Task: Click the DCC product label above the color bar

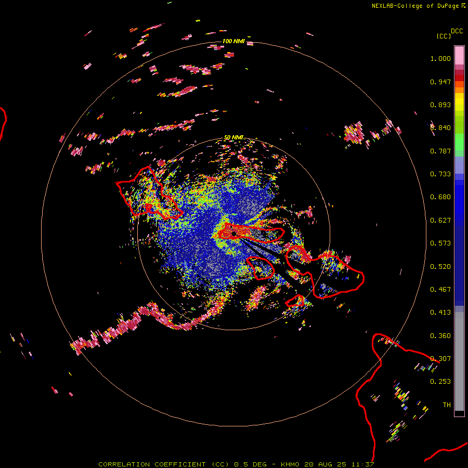Action: (x=457, y=31)
